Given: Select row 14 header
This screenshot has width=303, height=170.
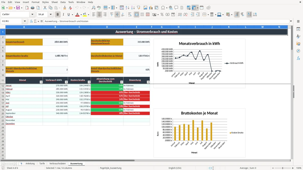Looking at the screenshot, I should coord(3,92).
